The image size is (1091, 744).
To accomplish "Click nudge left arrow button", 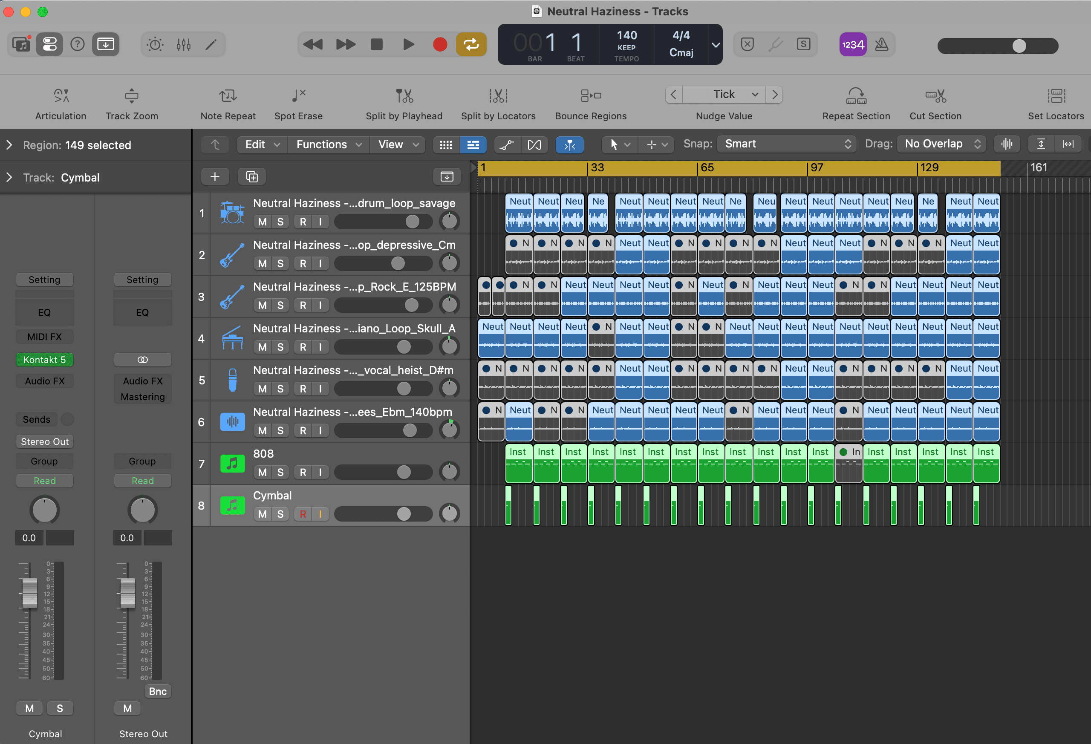I will point(674,94).
